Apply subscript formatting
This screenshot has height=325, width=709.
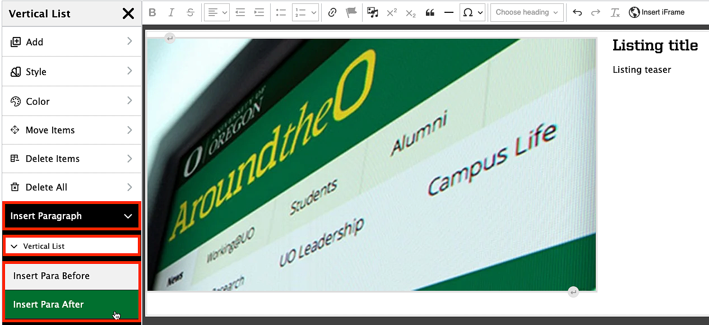click(410, 12)
